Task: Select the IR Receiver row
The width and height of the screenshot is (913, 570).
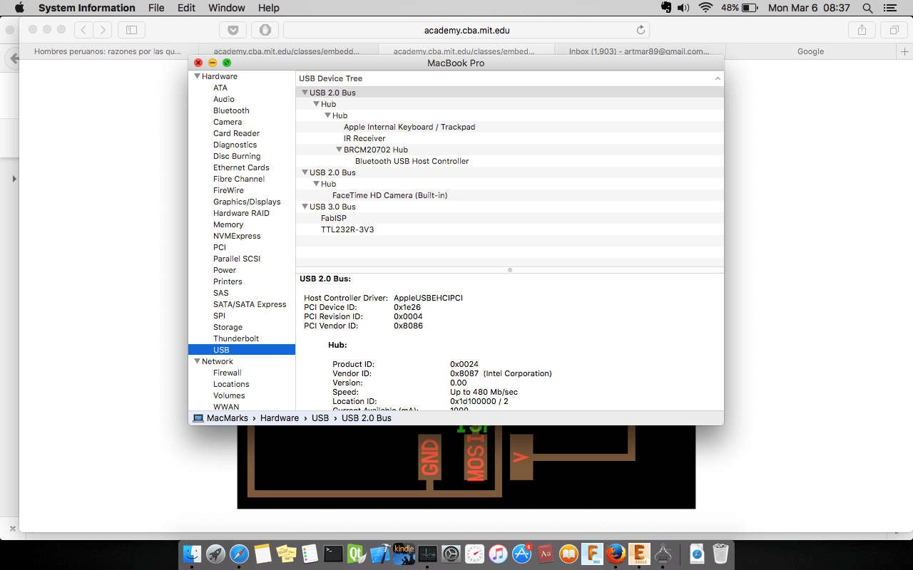Action: coord(510,138)
